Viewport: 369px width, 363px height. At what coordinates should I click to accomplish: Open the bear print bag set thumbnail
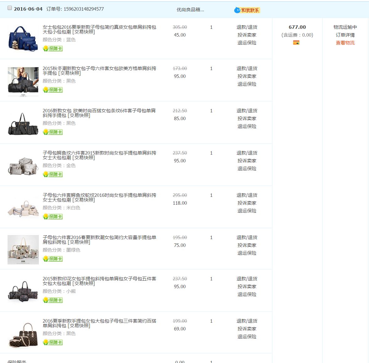23,291
